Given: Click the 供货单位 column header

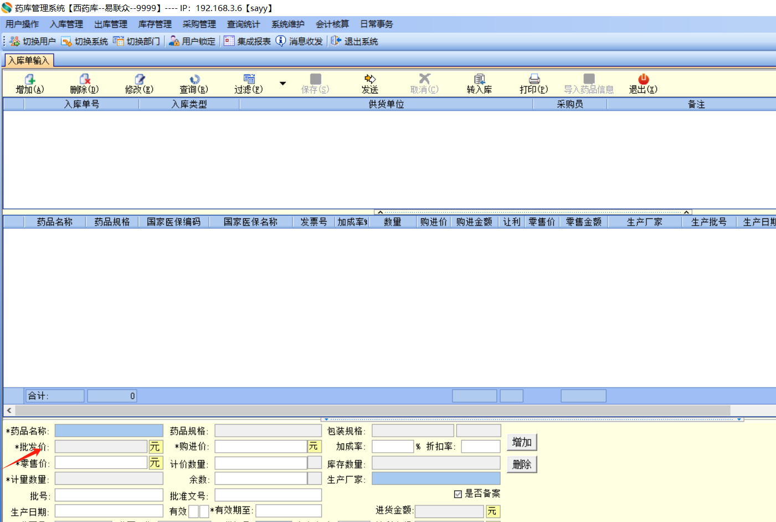Looking at the screenshot, I should tap(386, 104).
